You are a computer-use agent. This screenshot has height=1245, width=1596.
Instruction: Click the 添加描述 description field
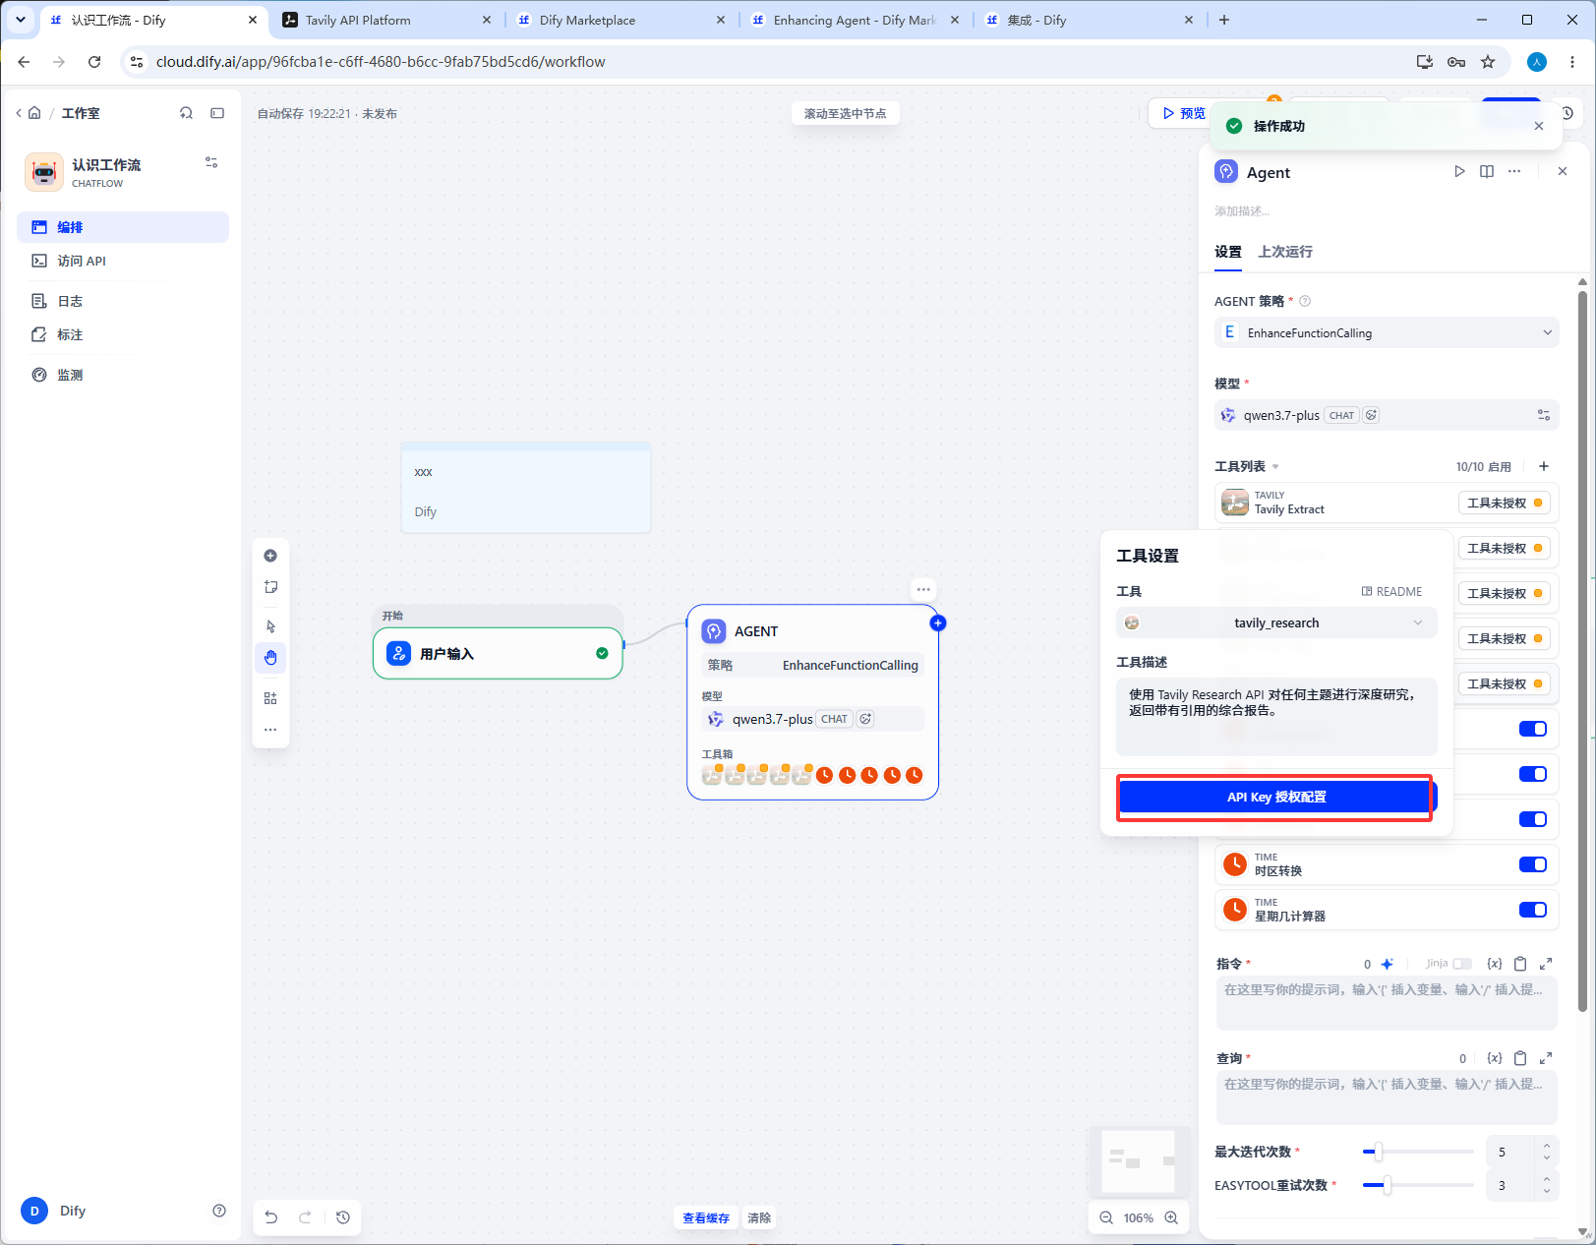click(1242, 210)
